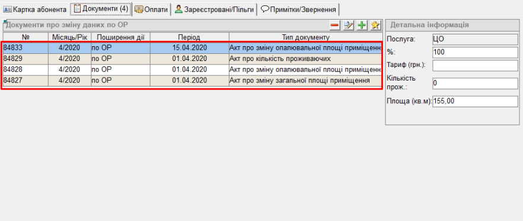Click the Площа (кв.м) field 155,00
The image size is (523, 221).
tap(475, 101)
